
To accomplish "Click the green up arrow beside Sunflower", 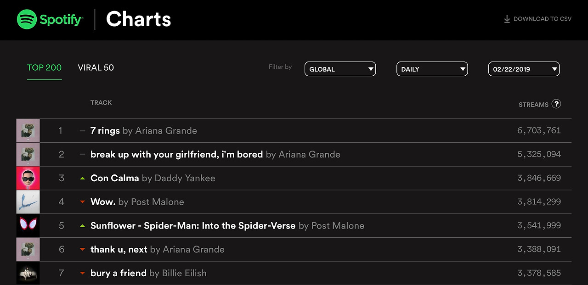I will pos(83,226).
